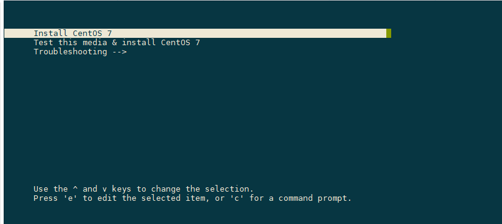Click the word Press in the bottom help line
The height and width of the screenshot is (224, 502).
[x=46, y=198]
